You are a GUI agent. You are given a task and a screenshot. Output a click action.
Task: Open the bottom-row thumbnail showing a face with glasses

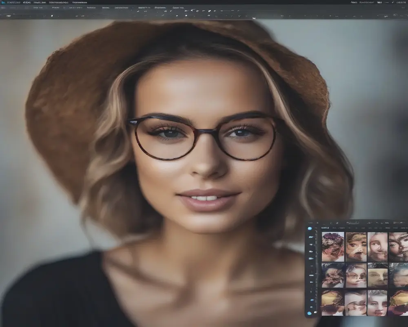[x=355, y=303]
